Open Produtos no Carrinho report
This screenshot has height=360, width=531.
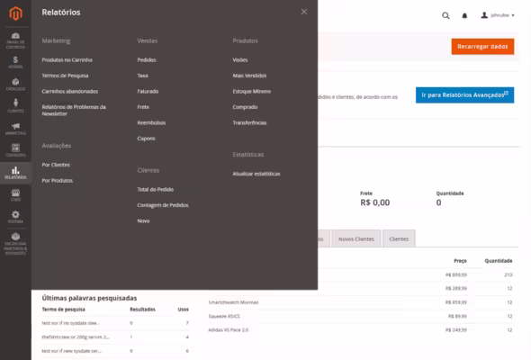[x=67, y=60]
